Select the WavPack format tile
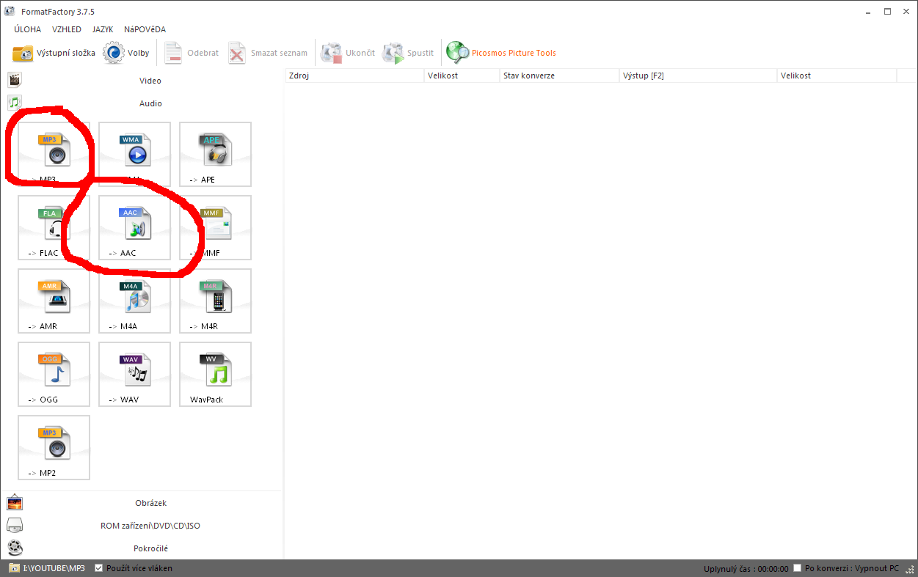The image size is (918, 577). (216, 374)
